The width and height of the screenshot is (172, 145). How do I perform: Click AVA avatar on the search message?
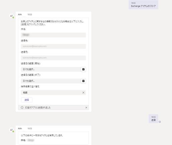pyautogui.click(x=12, y=130)
